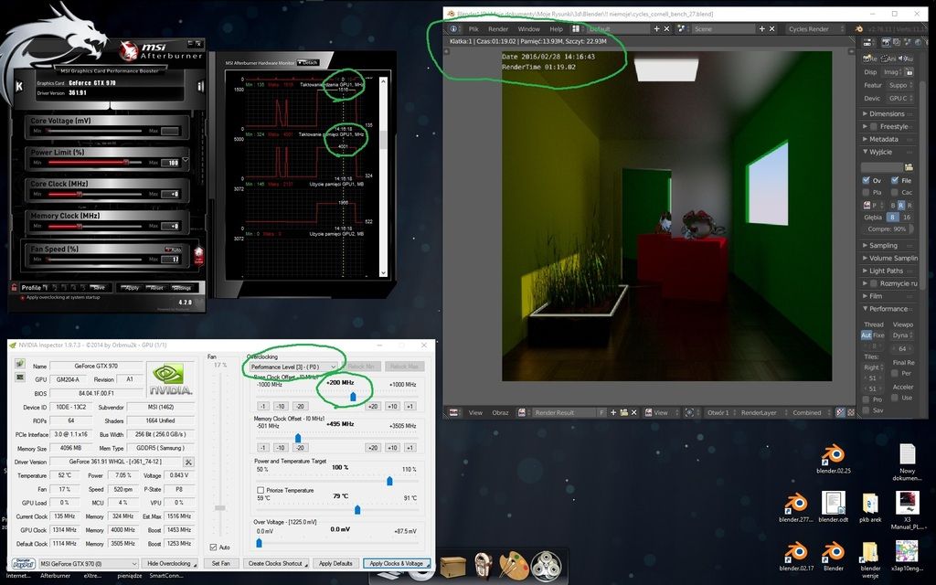Click Blender Info editor type icon
This screenshot has height=585, width=936.
(453, 28)
